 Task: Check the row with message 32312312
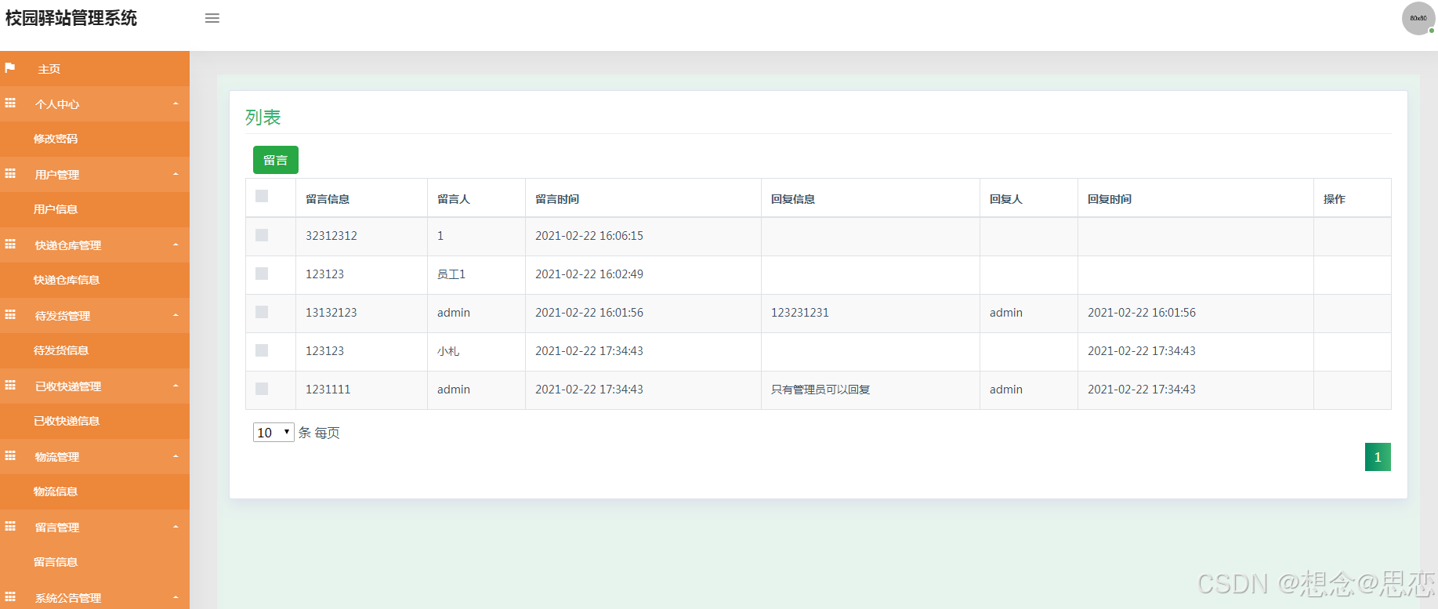262,235
